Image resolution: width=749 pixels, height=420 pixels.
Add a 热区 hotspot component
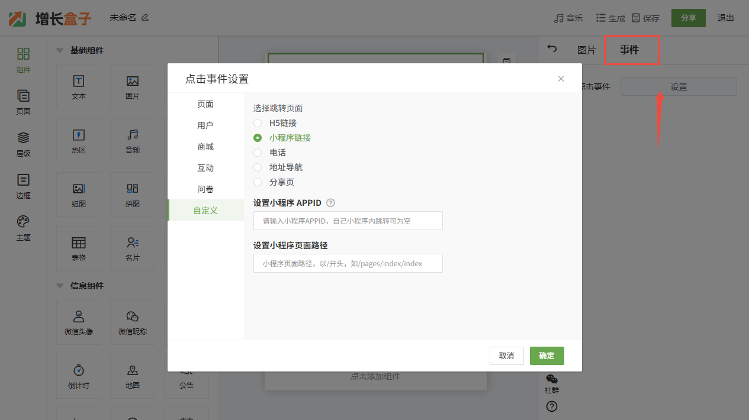79,141
